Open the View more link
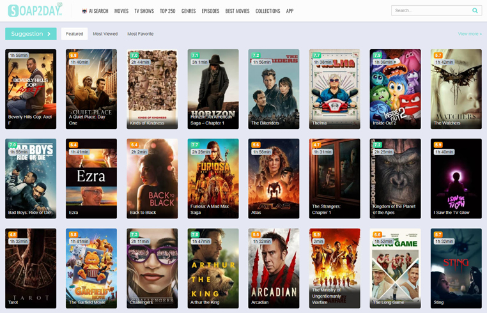This screenshot has height=313, width=487. click(x=470, y=34)
